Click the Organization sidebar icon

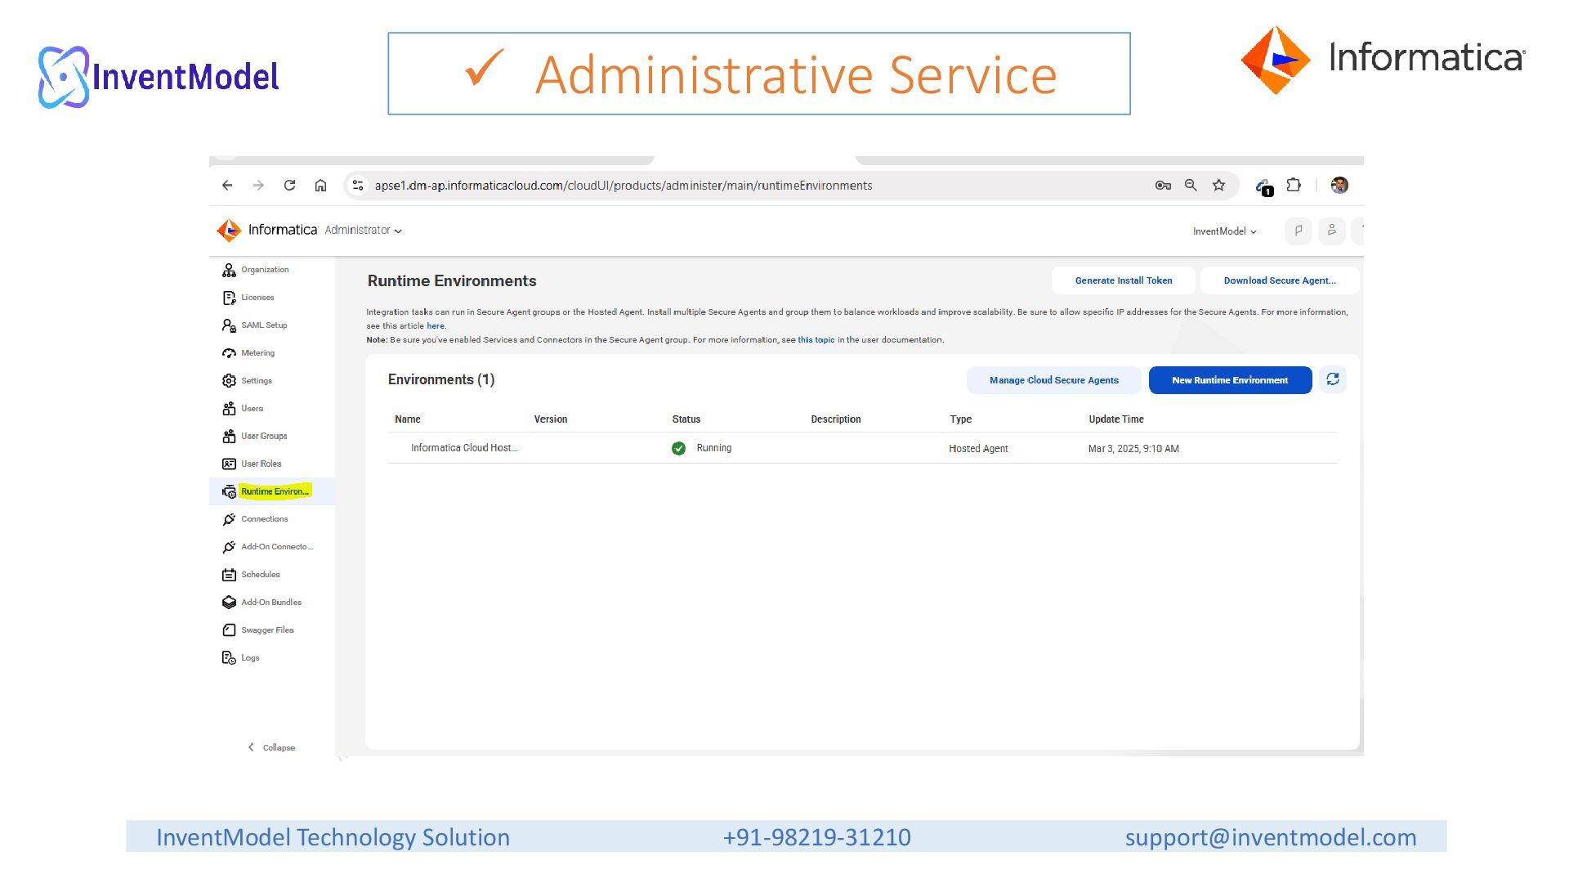[x=229, y=270]
